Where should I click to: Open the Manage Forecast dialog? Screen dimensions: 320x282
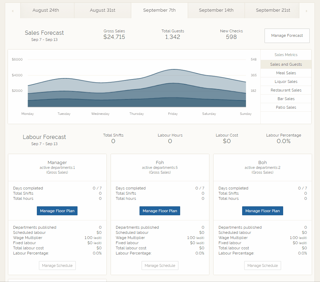click(287, 35)
